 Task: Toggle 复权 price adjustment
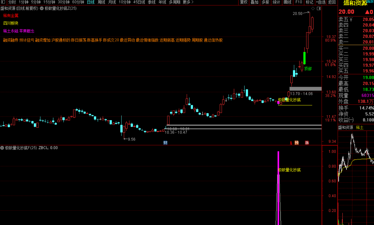tap(243, 2)
